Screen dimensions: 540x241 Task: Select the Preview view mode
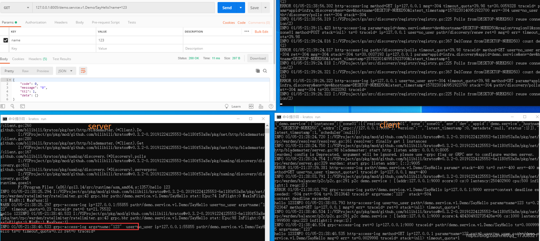point(43,71)
